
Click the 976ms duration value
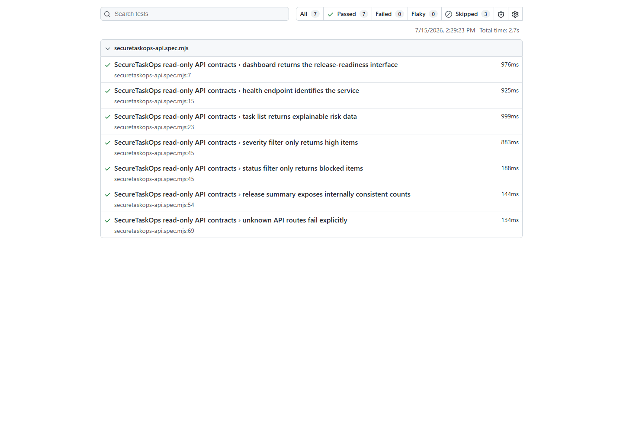510,64
